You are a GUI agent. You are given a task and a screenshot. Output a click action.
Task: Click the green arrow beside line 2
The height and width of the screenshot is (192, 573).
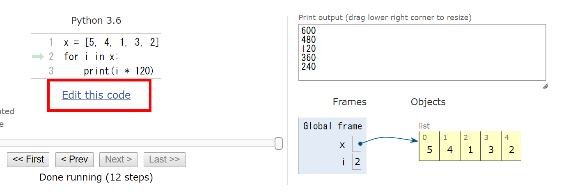[38, 56]
